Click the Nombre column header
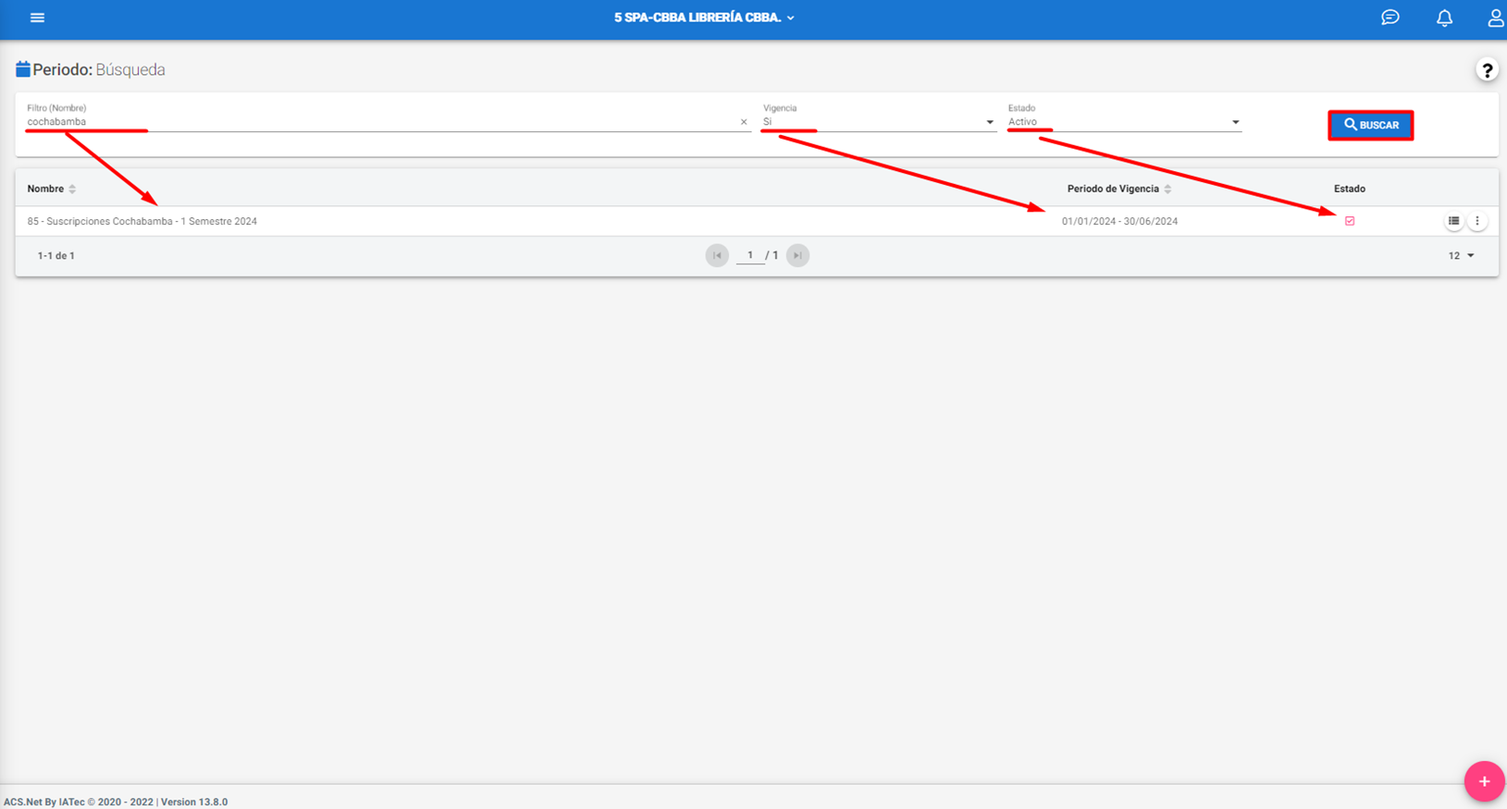Viewport: 1507px width, 809px height. click(45, 189)
